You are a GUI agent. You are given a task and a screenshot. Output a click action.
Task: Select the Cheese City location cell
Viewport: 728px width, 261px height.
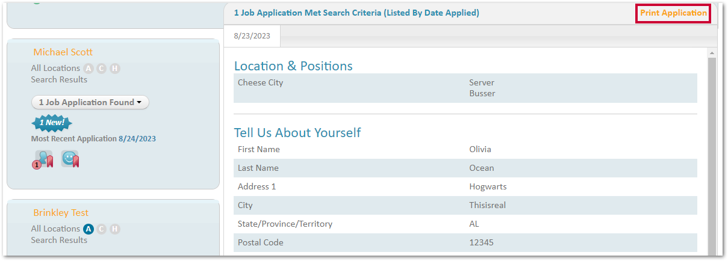tap(260, 83)
